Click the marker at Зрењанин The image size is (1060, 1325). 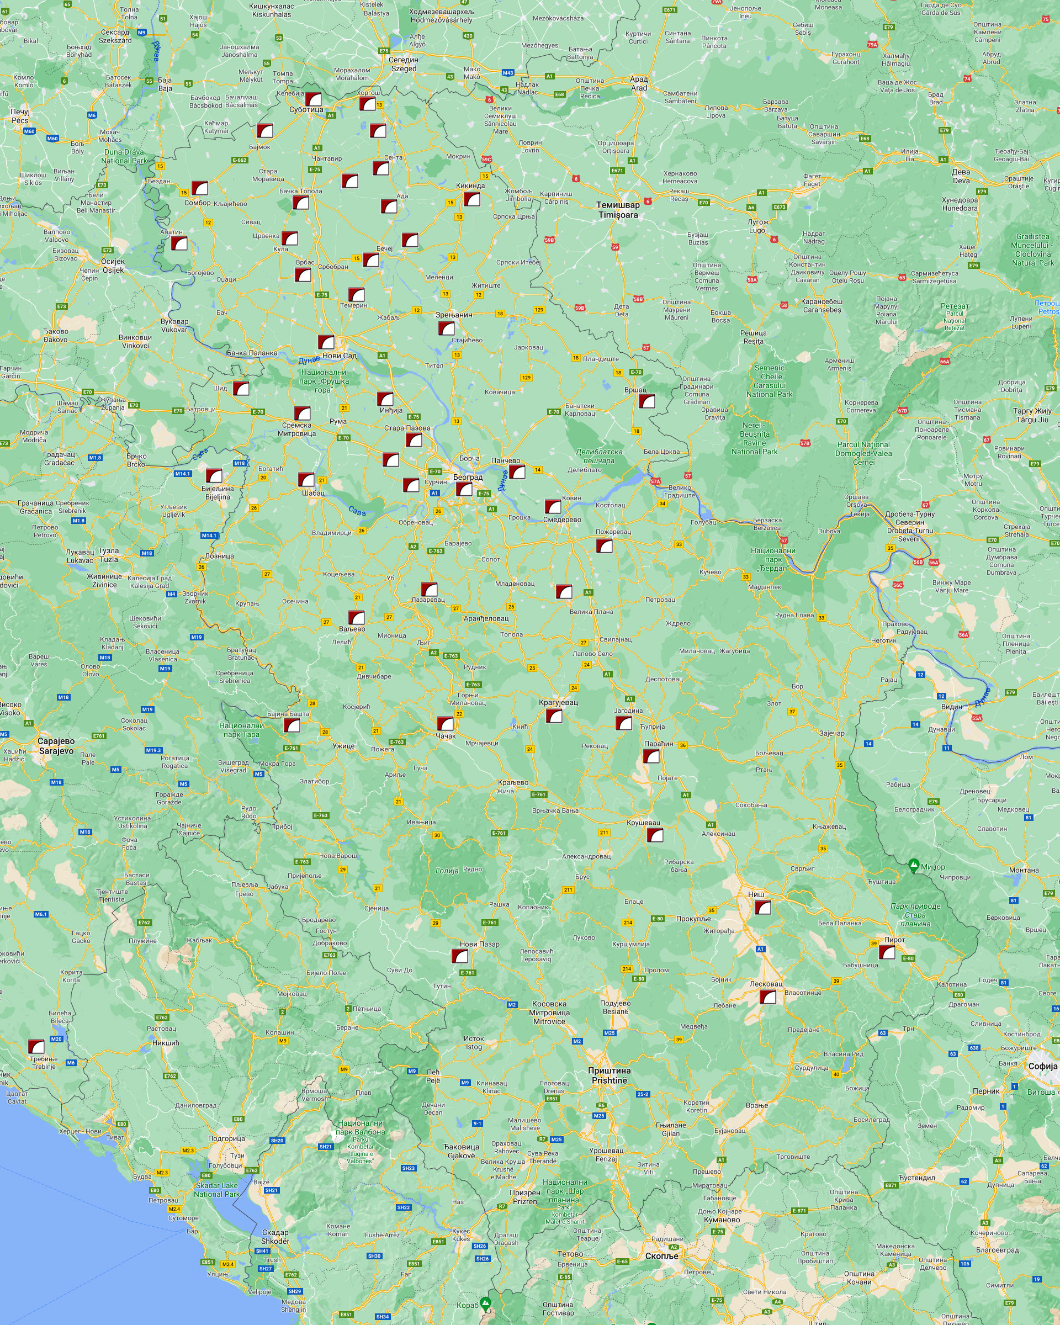coord(446,328)
